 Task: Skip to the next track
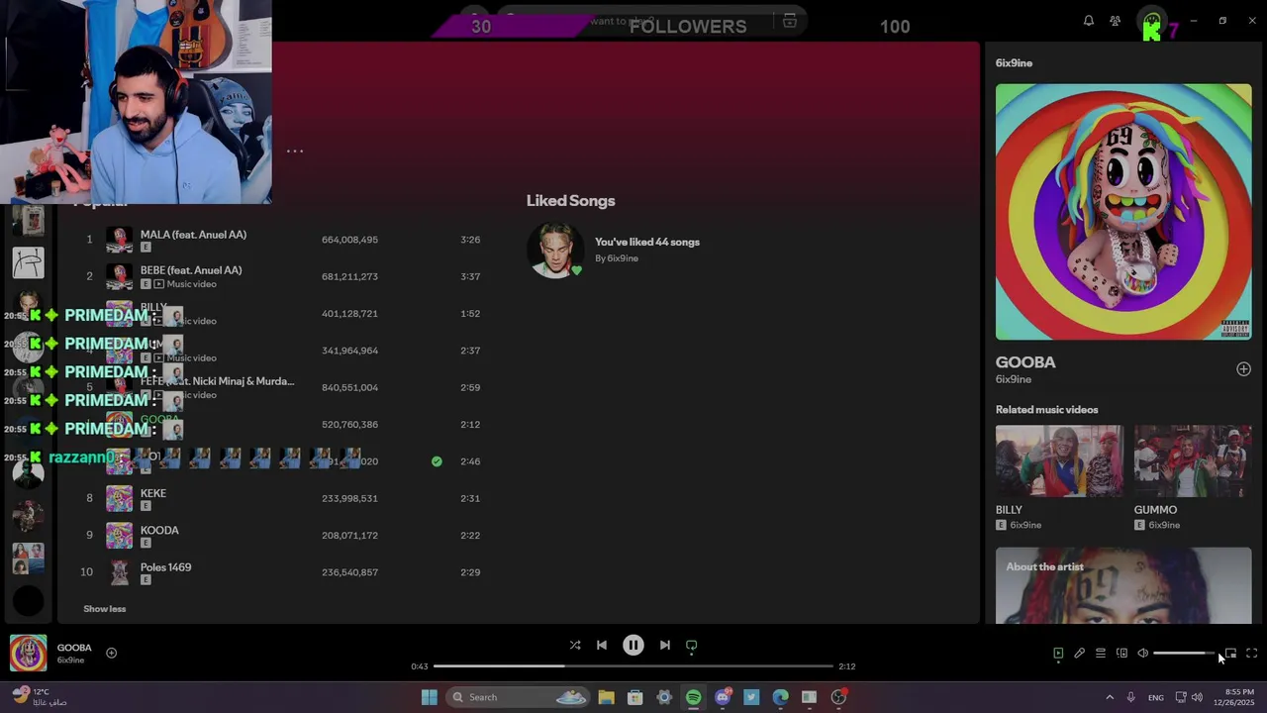665,645
